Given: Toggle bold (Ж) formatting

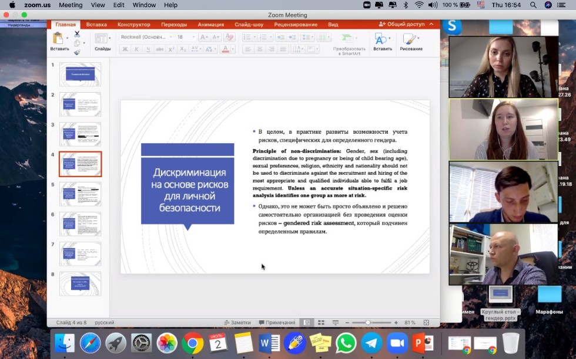Looking at the screenshot, I should pyautogui.click(x=125, y=49).
